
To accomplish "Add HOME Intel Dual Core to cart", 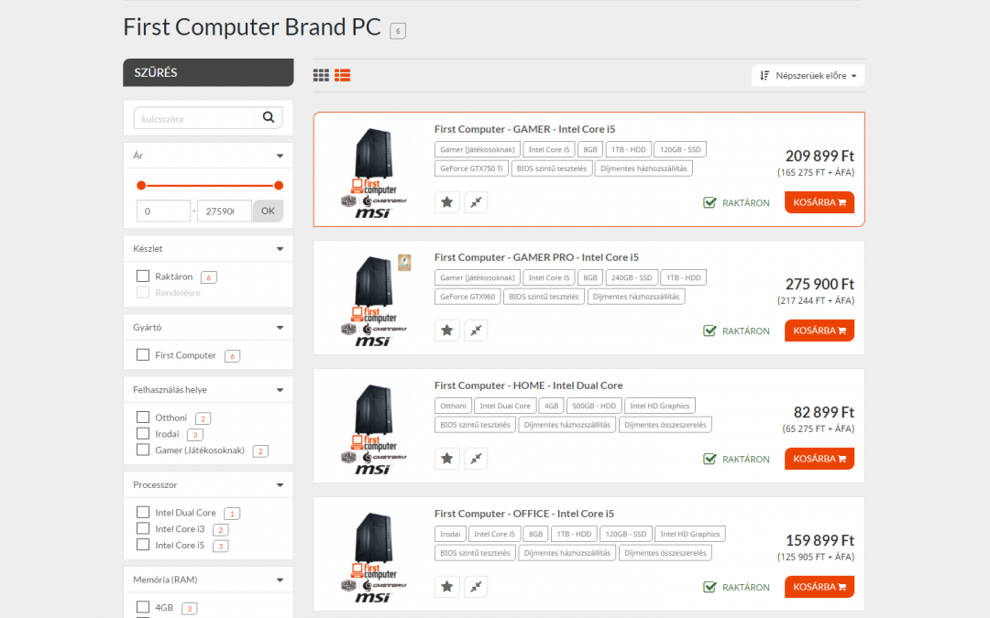I will pos(819,459).
